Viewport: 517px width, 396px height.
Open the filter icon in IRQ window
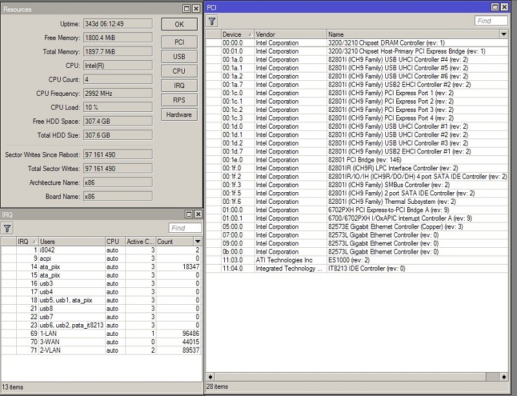(7, 228)
